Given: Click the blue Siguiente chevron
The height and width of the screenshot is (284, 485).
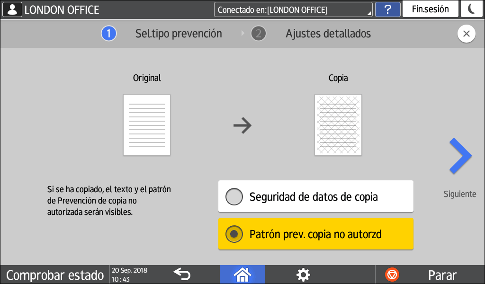Looking at the screenshot, I should [460, 157].
